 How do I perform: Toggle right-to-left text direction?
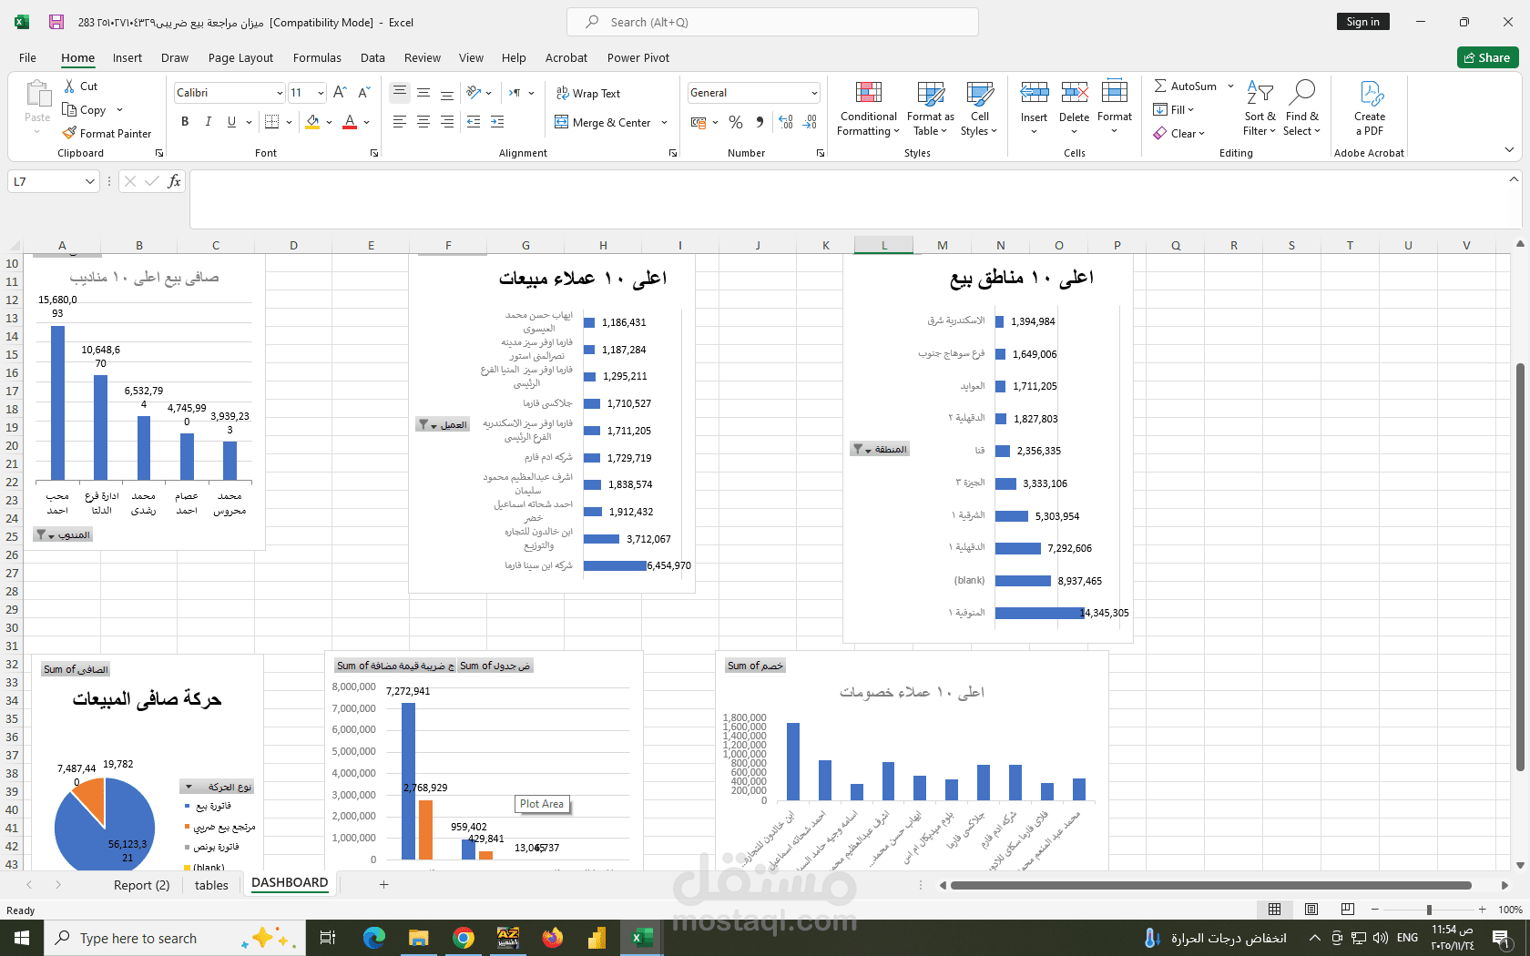pyautogui.click(x=515, y=93)
